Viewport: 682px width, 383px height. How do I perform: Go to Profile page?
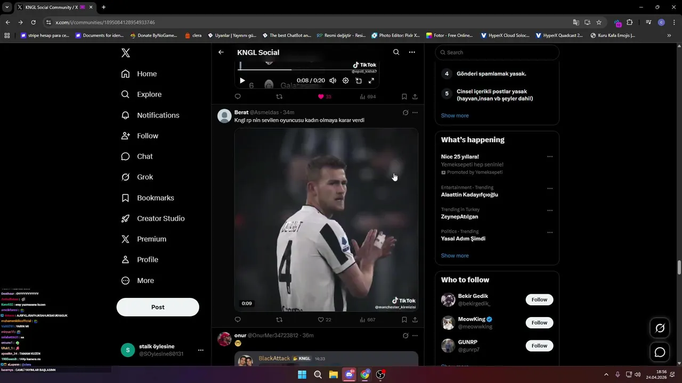[x=140, y=260]
